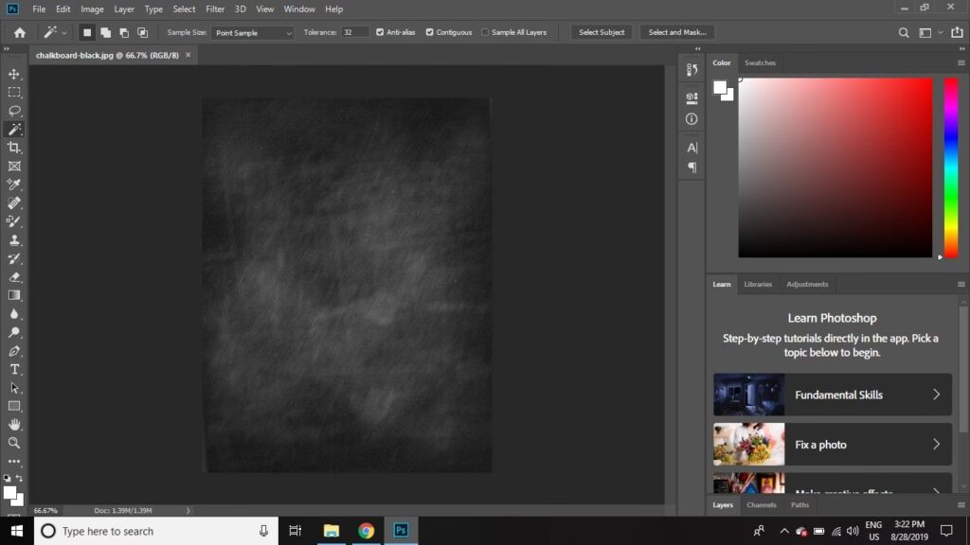Enable Sample All Layers checkbox

point(485,32)
